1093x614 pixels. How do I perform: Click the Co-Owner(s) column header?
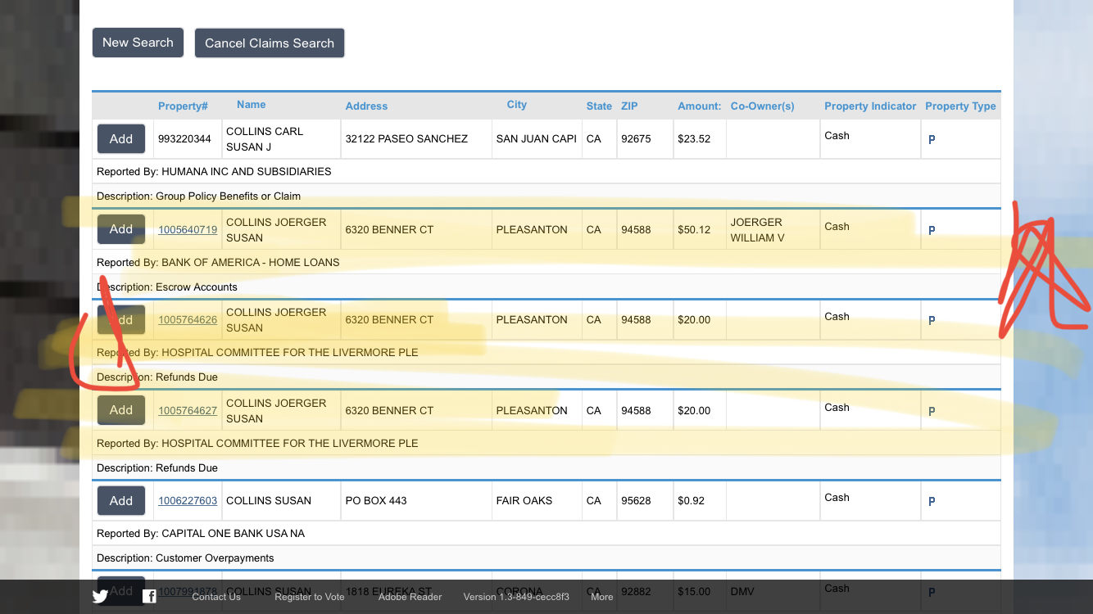click(763, 106)
